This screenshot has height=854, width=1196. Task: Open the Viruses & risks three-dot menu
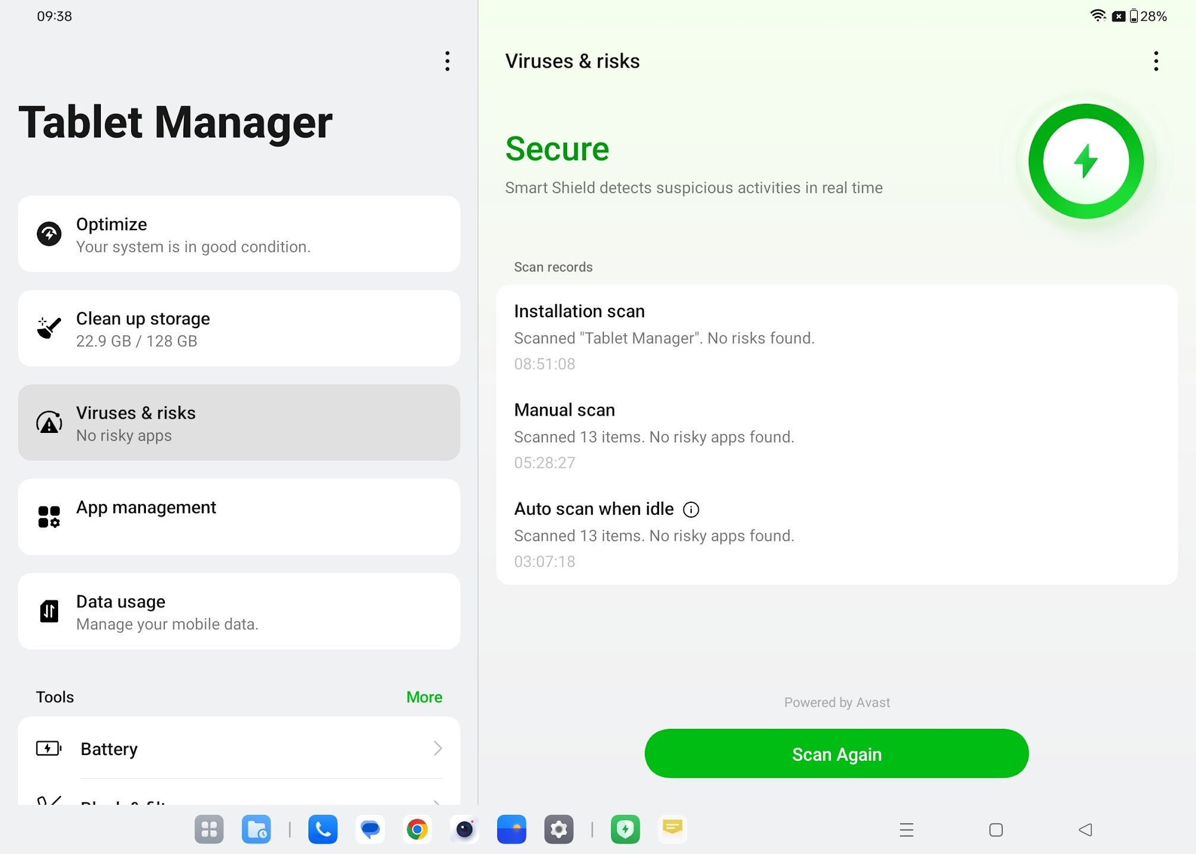point(1156,61)
